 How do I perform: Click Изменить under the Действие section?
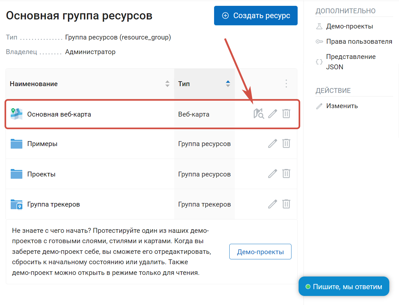342,106
